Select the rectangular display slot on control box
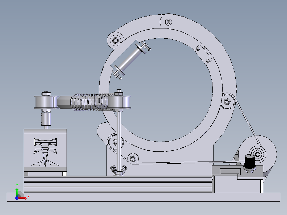This screenshot has width=287, height=215. click(230, 171)
